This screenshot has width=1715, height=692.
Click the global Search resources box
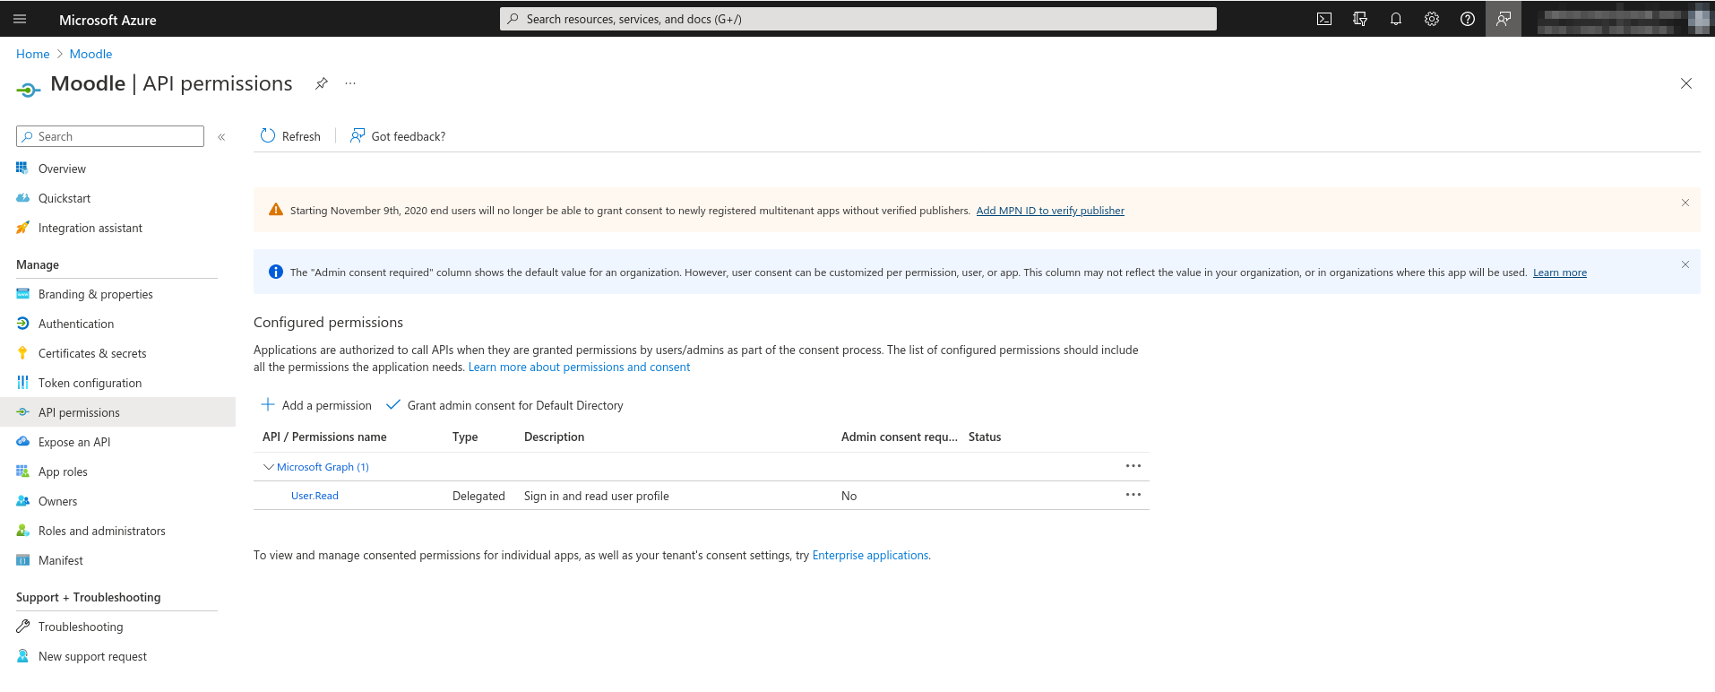(858, 19)
